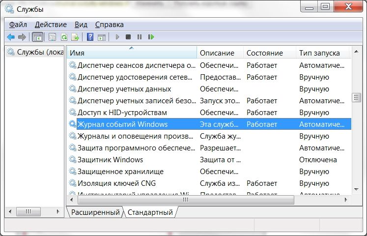The height and width of the screenshot is (236, 367).
Task: Go back with the blue left arrow
Action: 11,37
